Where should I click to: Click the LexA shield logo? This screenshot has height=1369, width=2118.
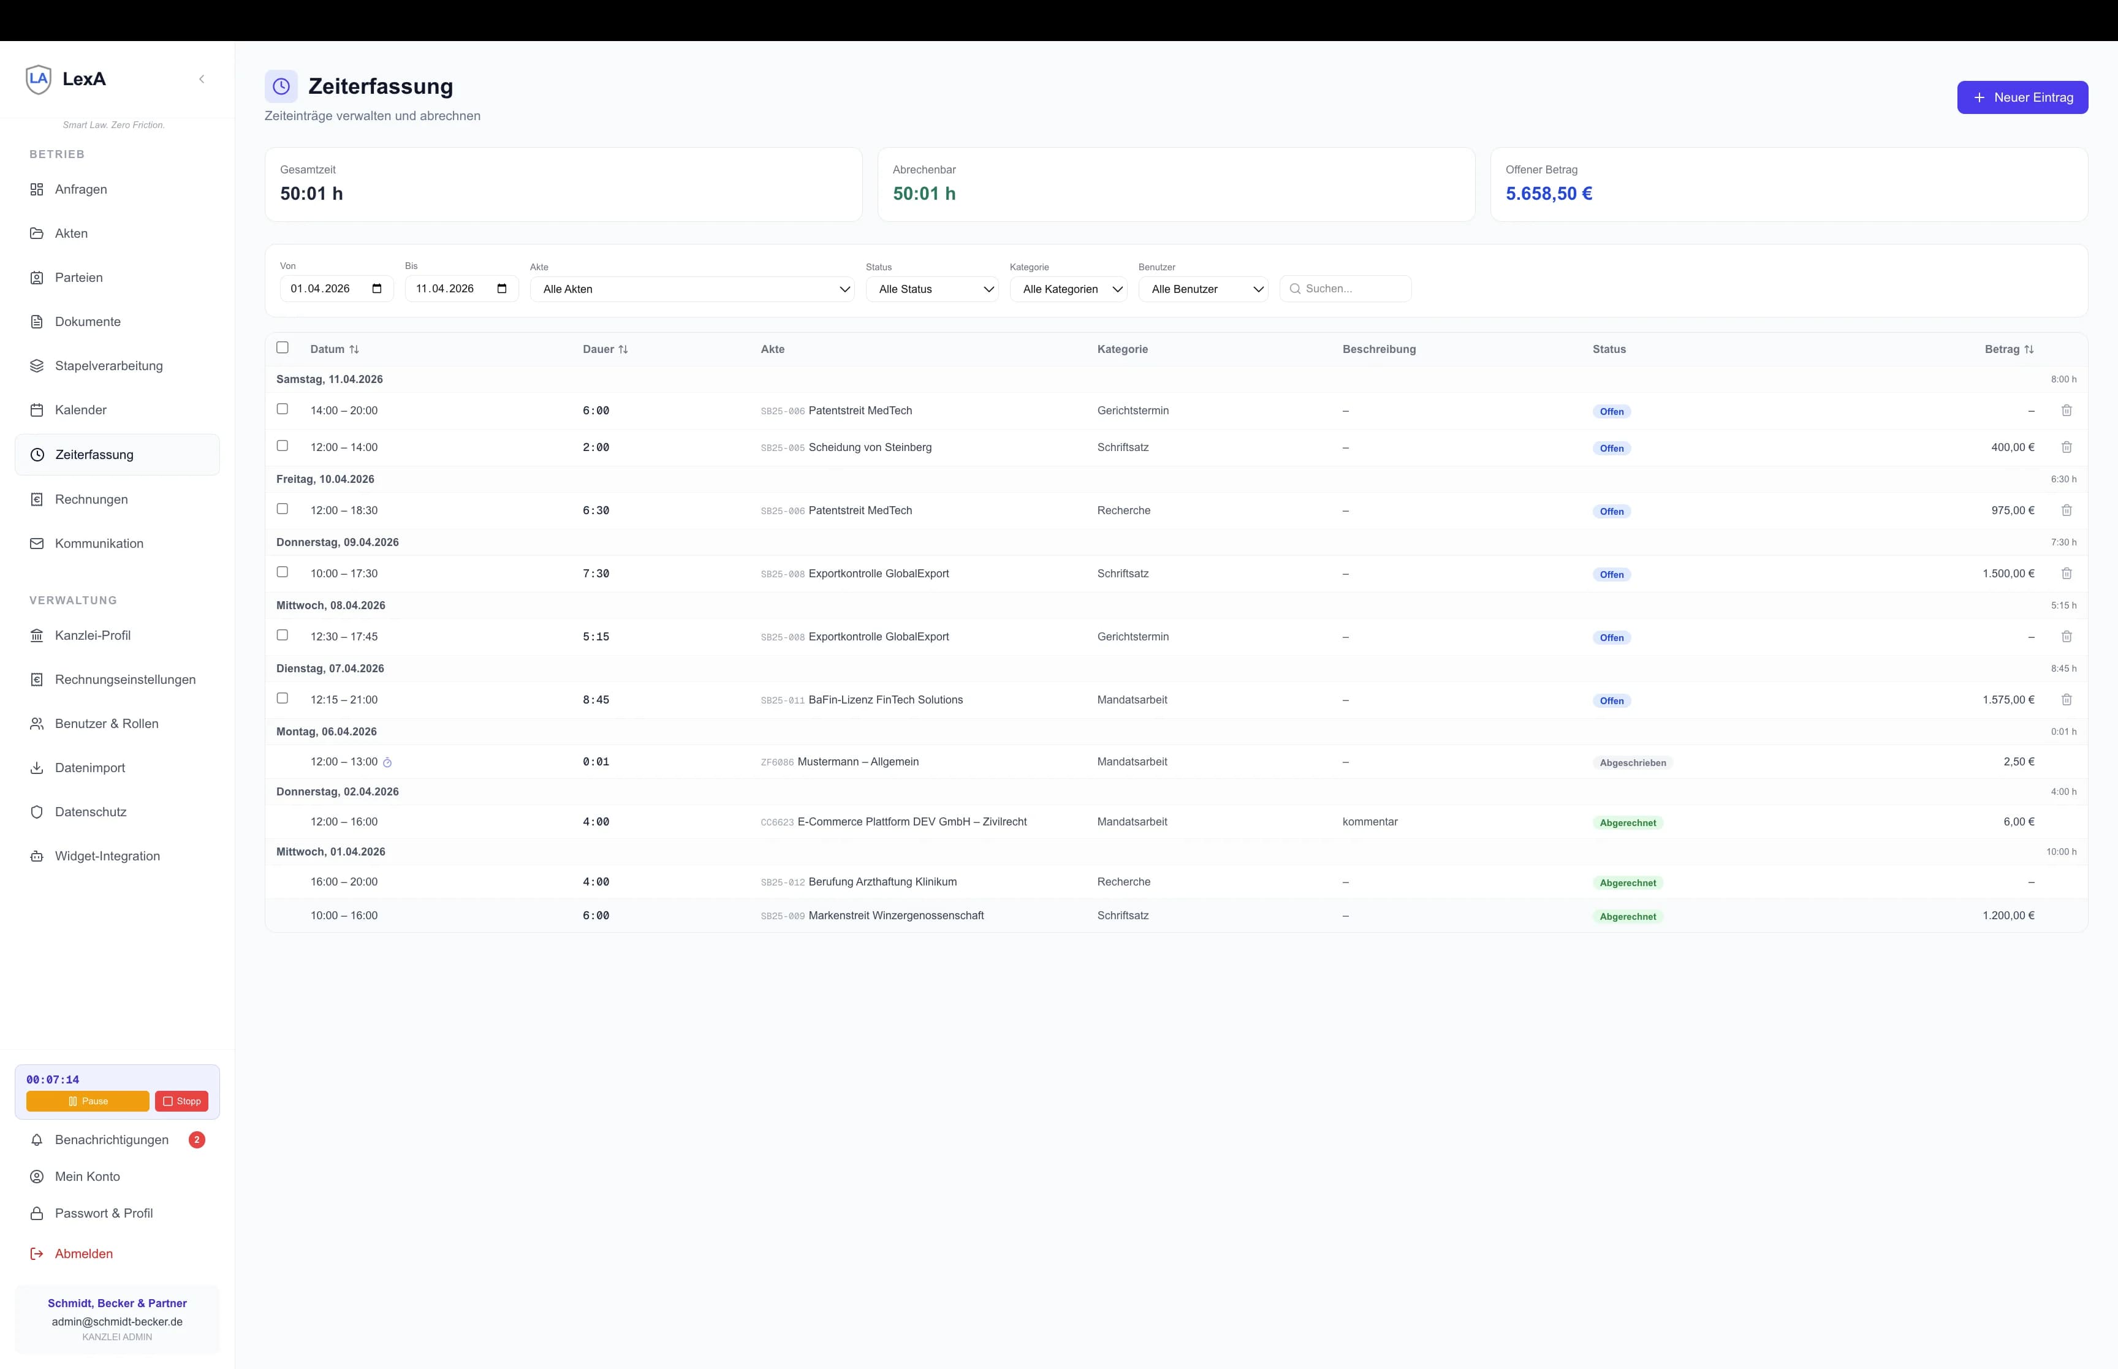click(38, 79)
